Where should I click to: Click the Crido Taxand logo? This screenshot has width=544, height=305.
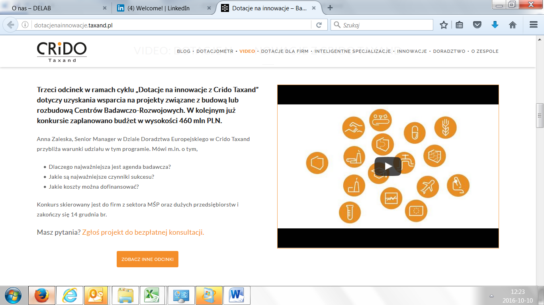click(62, 52)
